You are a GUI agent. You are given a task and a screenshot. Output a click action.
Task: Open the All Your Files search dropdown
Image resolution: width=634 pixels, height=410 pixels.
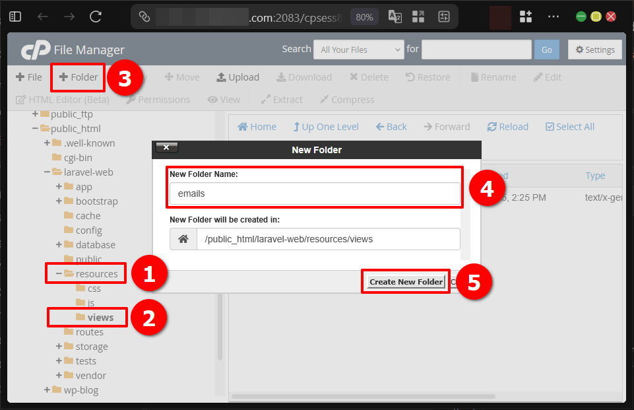tap(358, 49)
